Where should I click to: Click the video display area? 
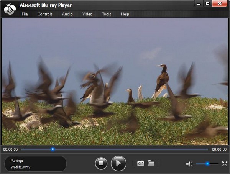pyautogui.click(x=115, y=81)
